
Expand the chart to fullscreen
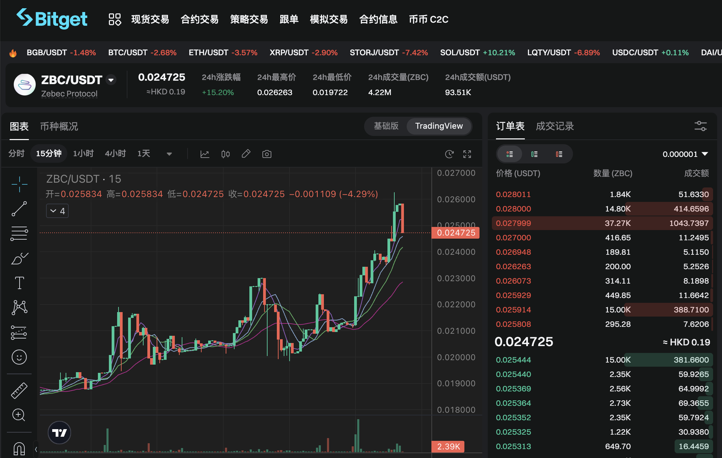click(x=467, y=154)
